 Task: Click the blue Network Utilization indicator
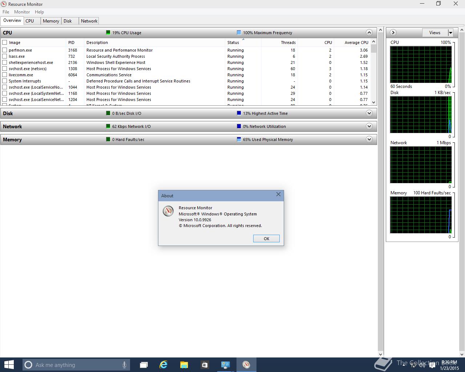tap(239, 126)
